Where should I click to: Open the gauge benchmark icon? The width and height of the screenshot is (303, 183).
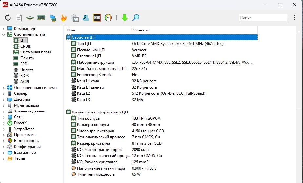click(x=108, y=18)
